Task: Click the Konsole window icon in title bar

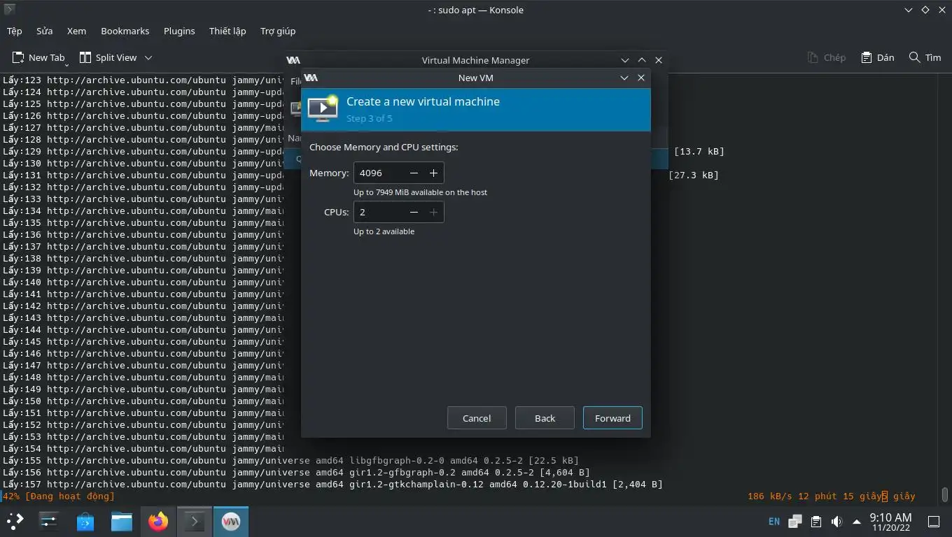Action: coord(9,10)
